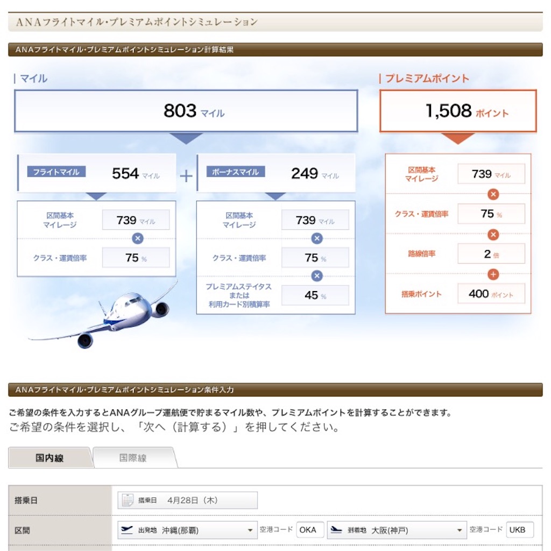Click the 75 % rate in bonus miles box
The image size is (551, 551).
pos(315,258)
